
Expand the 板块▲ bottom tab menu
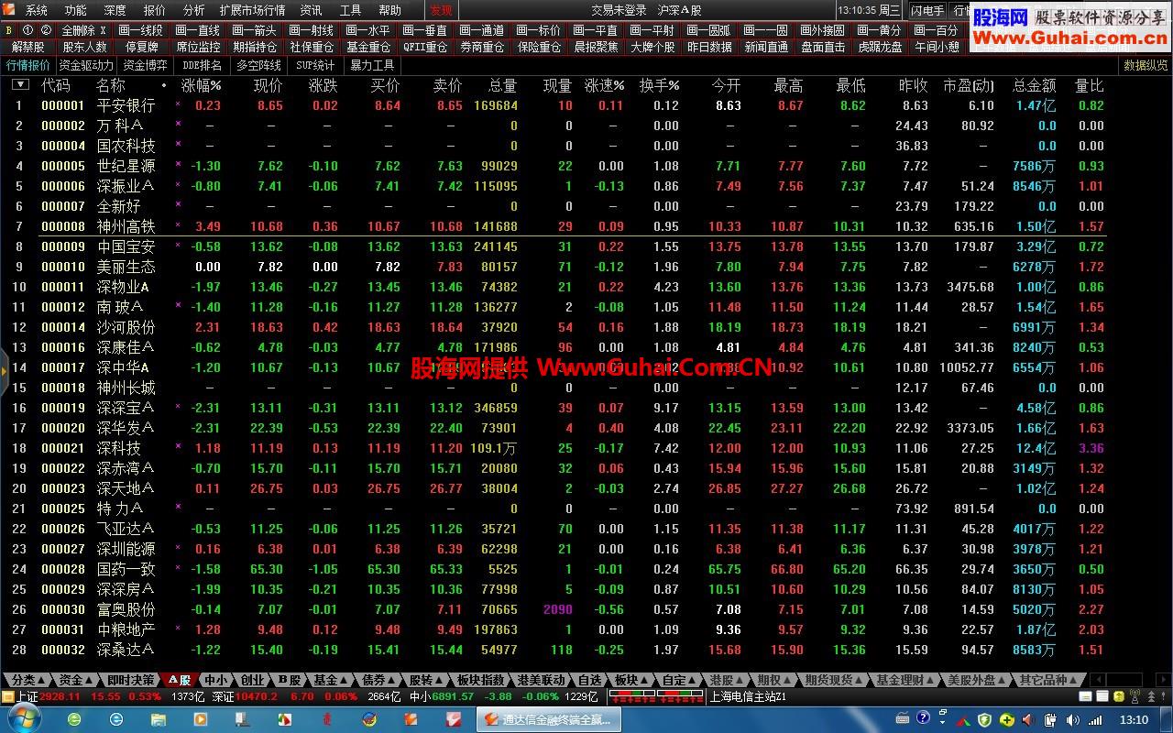click(x=632, y=680)
